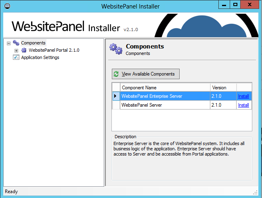Click version 2.1.0 cell of WebsitePanel Server

[x=223, y=105]
